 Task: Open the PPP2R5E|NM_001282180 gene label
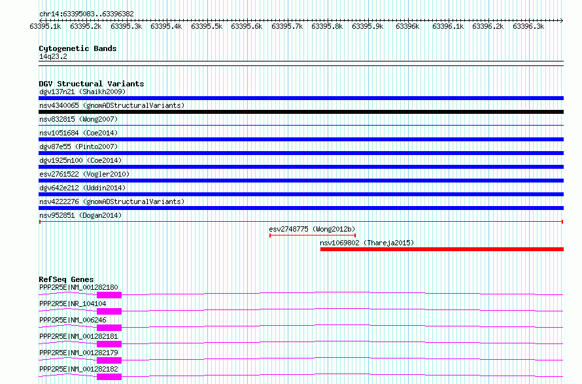pyautogui.click(x=78, y=287)
